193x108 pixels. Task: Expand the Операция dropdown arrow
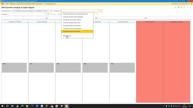point(46,14)
